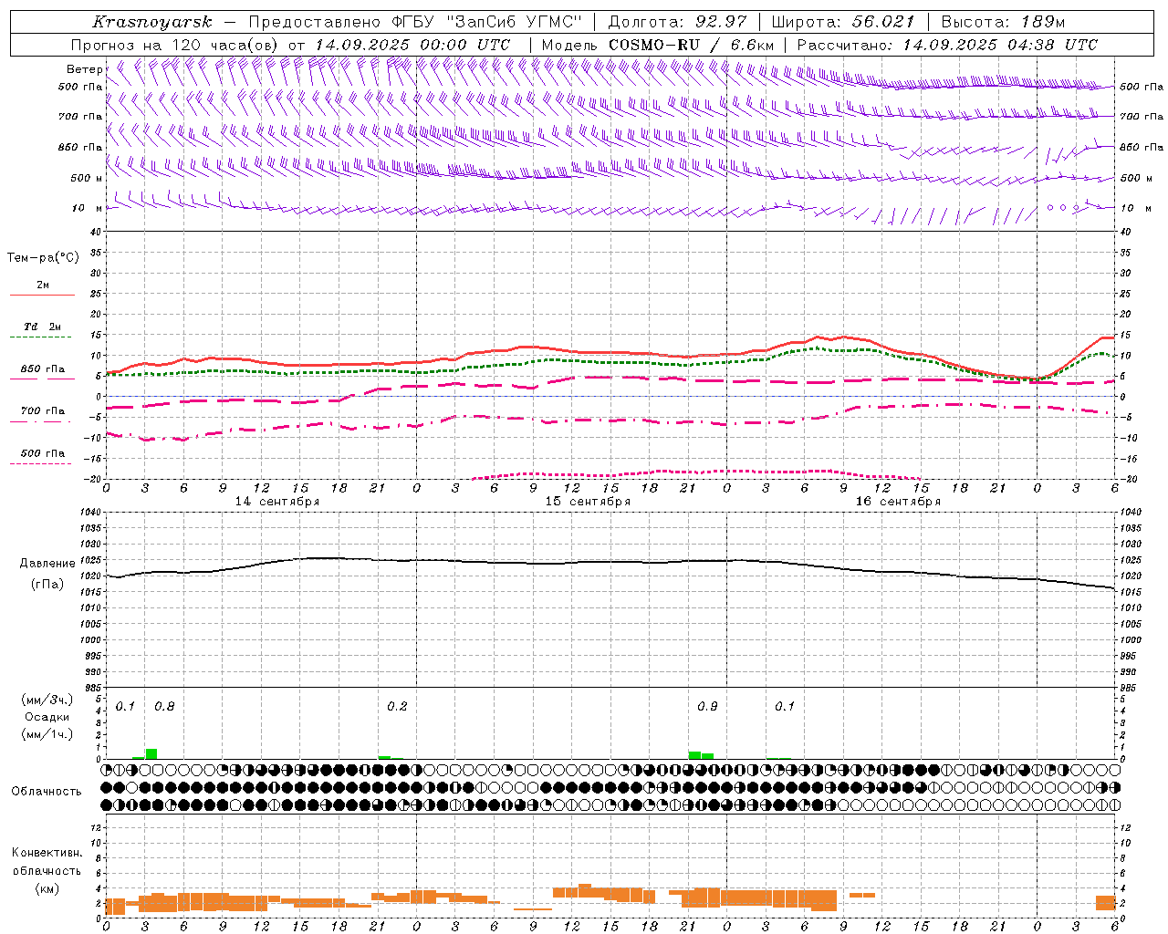Click the "0.8" precipitation amount value
Viewport: 1168px width, 934px height.
pyautogui.click(x=164, y=706)
